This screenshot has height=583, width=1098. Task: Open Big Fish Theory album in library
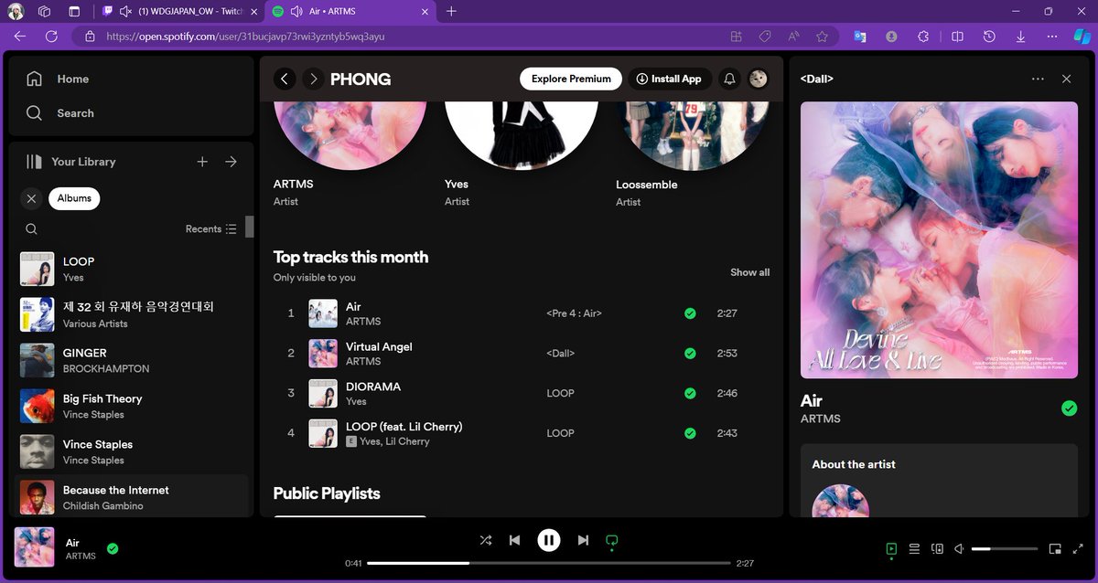tap(132, 406)
